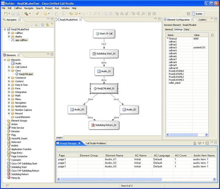The height and width of the screenshot is (189, 220).
Task: Switch to the Call Studio Problems tab
Action: point(95,143)
